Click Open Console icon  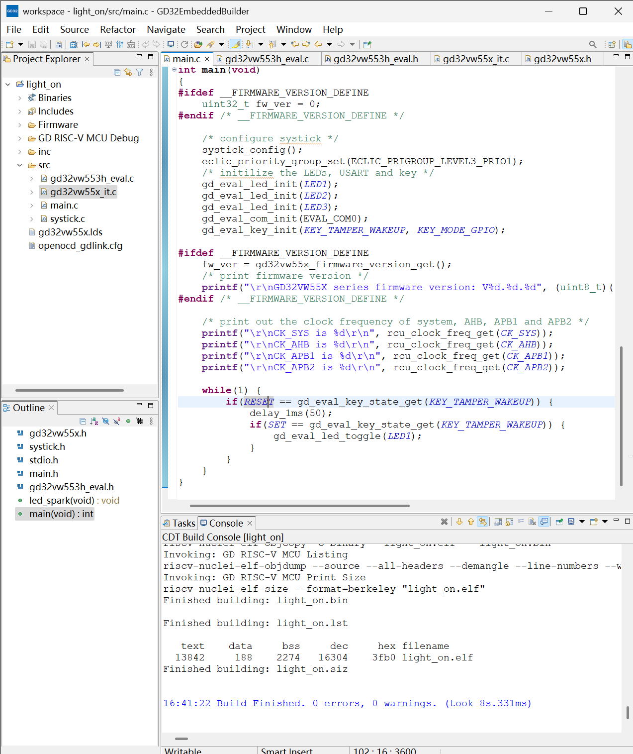(x=594, y=522)
